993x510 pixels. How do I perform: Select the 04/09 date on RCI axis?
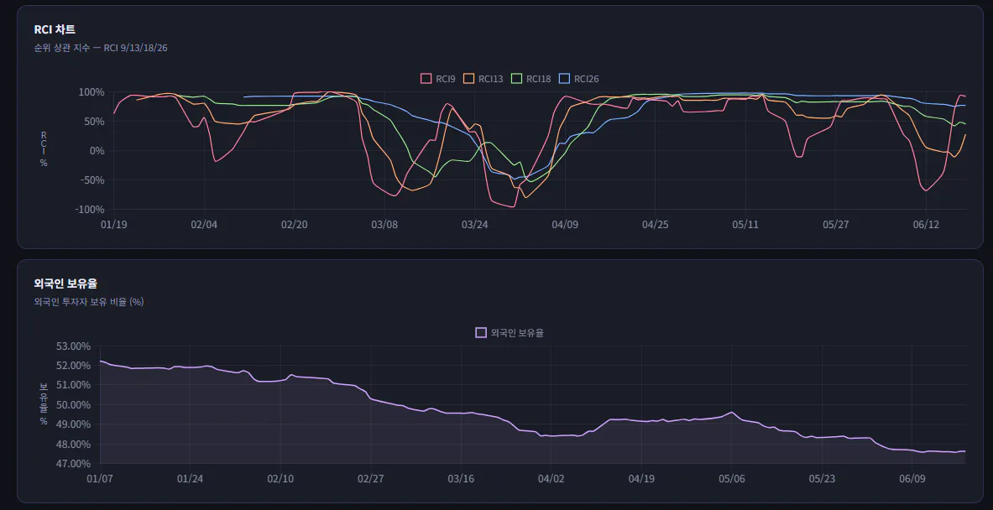[566, 226]
